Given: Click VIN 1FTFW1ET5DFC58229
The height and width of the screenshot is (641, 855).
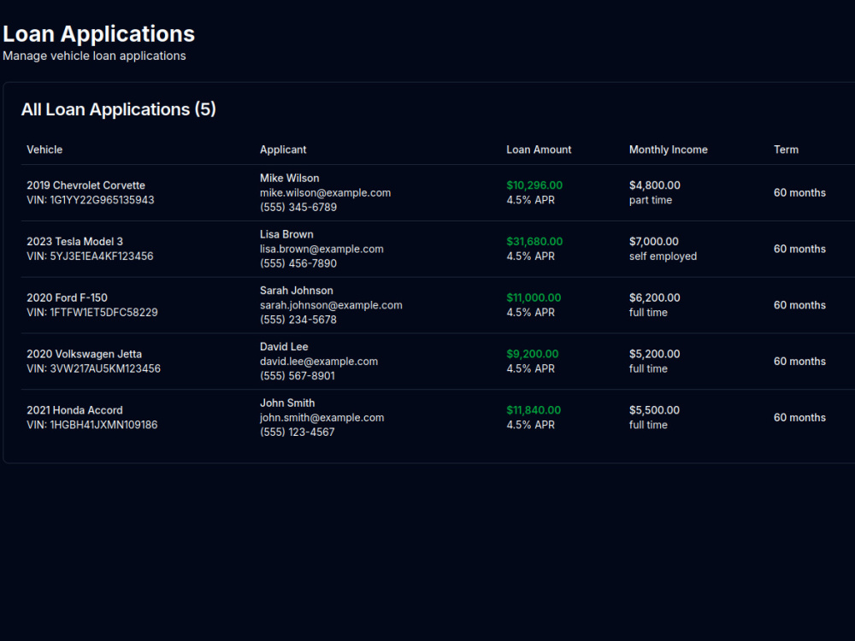Looking at the screenshot, I should 92,312.
